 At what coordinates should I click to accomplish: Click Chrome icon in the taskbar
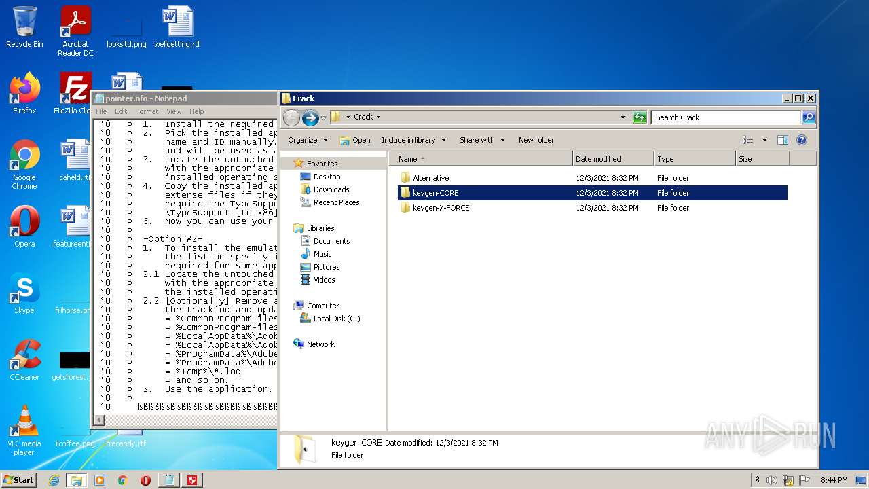123,480
